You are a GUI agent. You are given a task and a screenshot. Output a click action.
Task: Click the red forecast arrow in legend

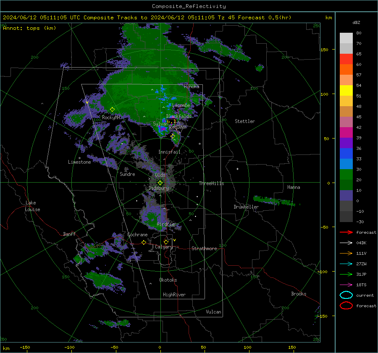click(346, 232)
